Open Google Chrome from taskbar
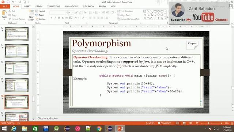Screen dimensions: 234x132 tap(99, 129)
